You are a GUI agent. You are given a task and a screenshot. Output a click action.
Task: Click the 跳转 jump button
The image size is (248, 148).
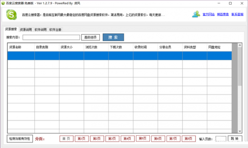pyautogui.click(x=235, y=139)
